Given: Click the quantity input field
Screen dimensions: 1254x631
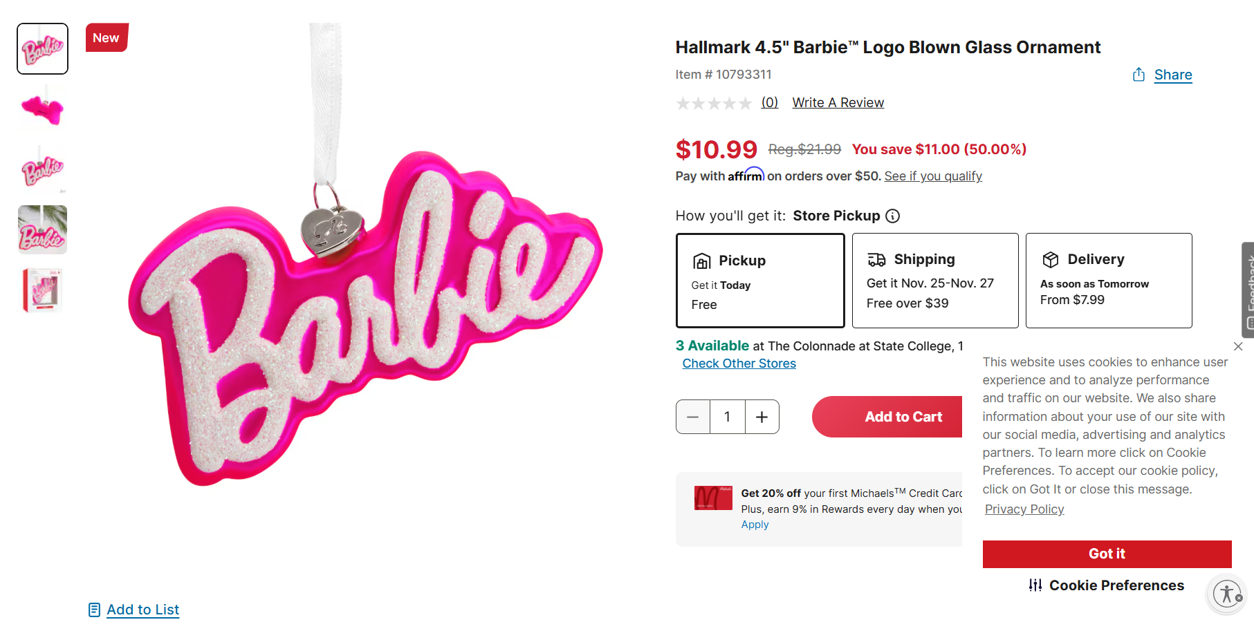Looking at the screenshot, I should pos(728,417).
